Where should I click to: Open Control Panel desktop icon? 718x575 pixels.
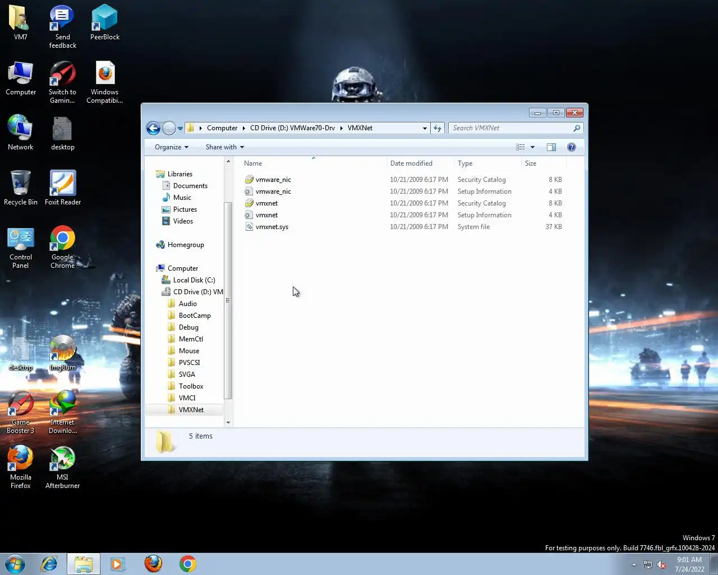[20, 248]
